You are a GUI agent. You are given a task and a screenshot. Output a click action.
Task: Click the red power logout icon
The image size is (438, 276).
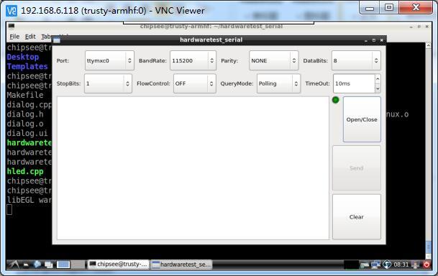426,264
